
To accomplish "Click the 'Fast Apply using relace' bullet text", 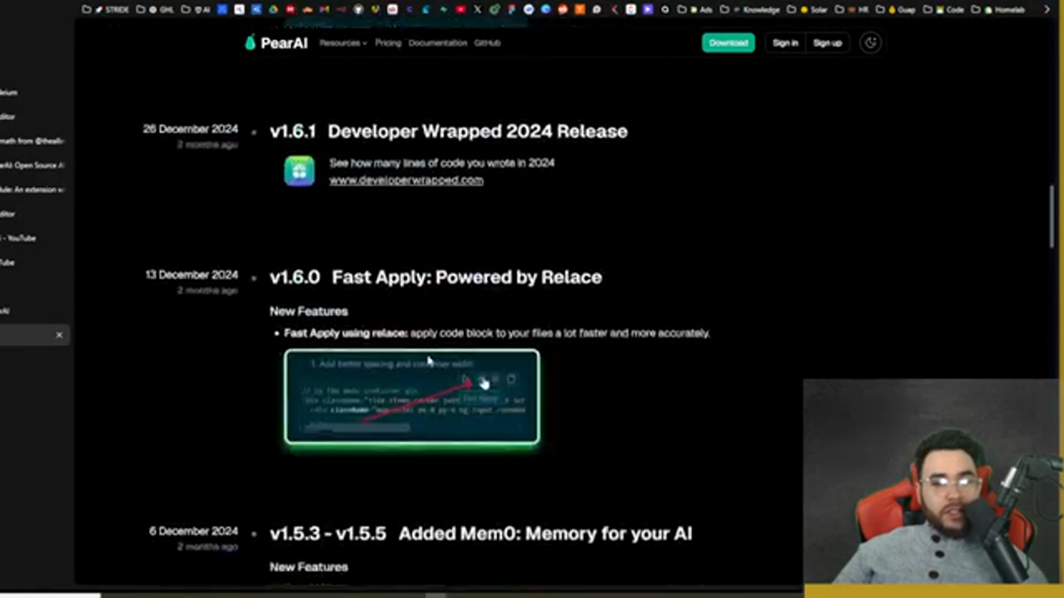I will [x=496, y=333].
